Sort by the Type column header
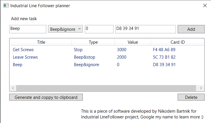The height and width of the screenshot is (123, 211). (x=93, y=42)
